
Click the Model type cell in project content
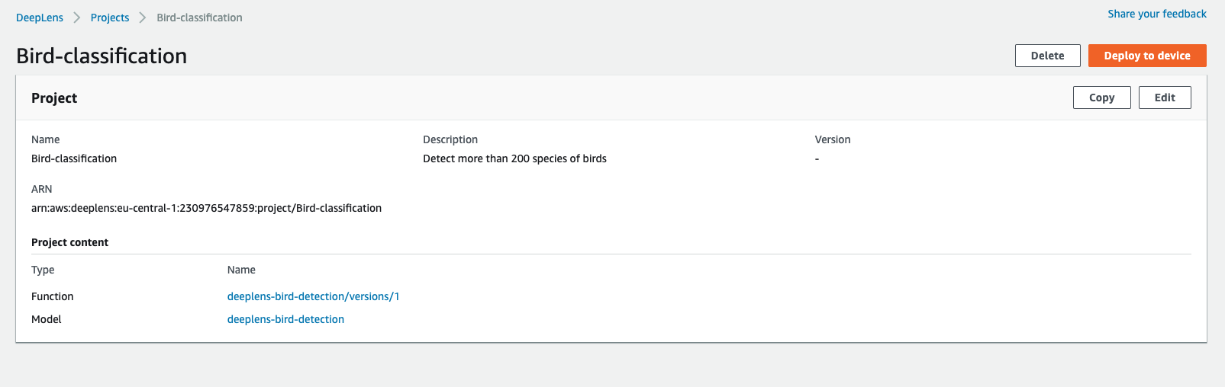47,319
